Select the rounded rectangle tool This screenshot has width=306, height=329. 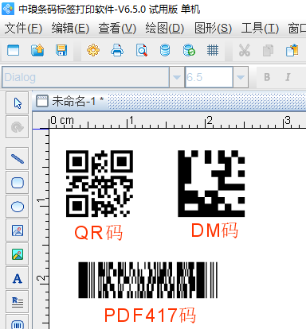18,183
